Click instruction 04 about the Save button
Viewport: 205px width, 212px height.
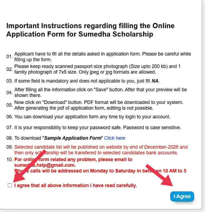pyautogui.click(x=101, y=93)
